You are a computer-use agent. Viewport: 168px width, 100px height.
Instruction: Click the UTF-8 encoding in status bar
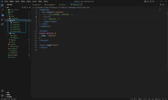coord(145,99)
